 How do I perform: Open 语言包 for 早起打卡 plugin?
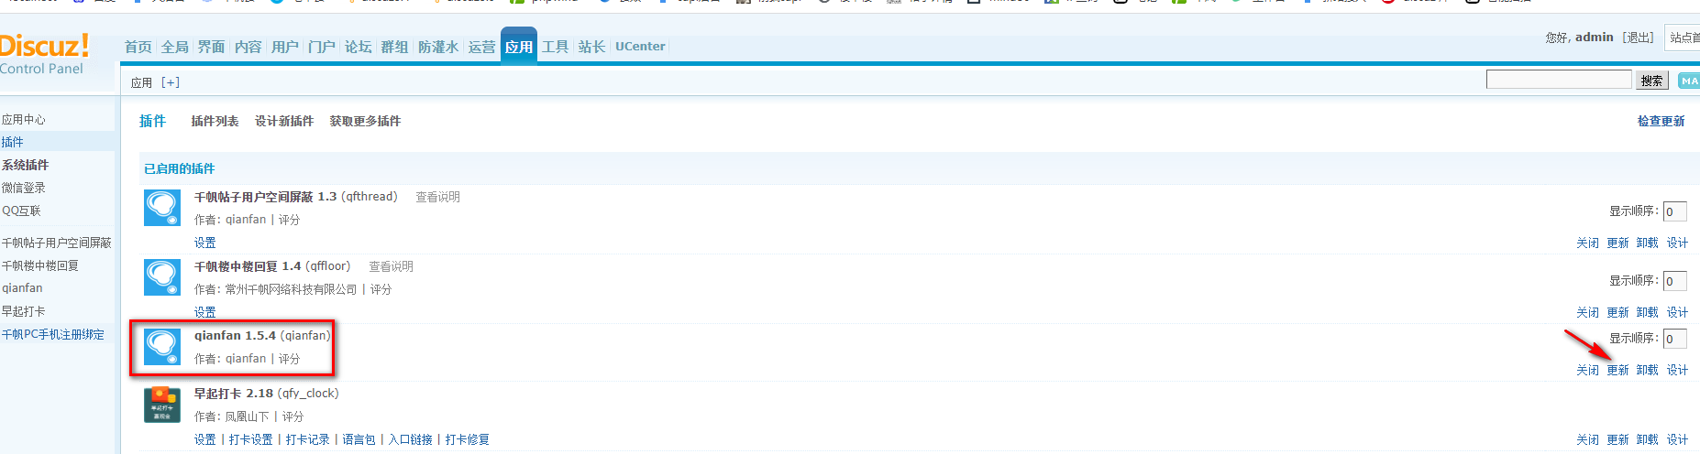click(x=359, y=439)
